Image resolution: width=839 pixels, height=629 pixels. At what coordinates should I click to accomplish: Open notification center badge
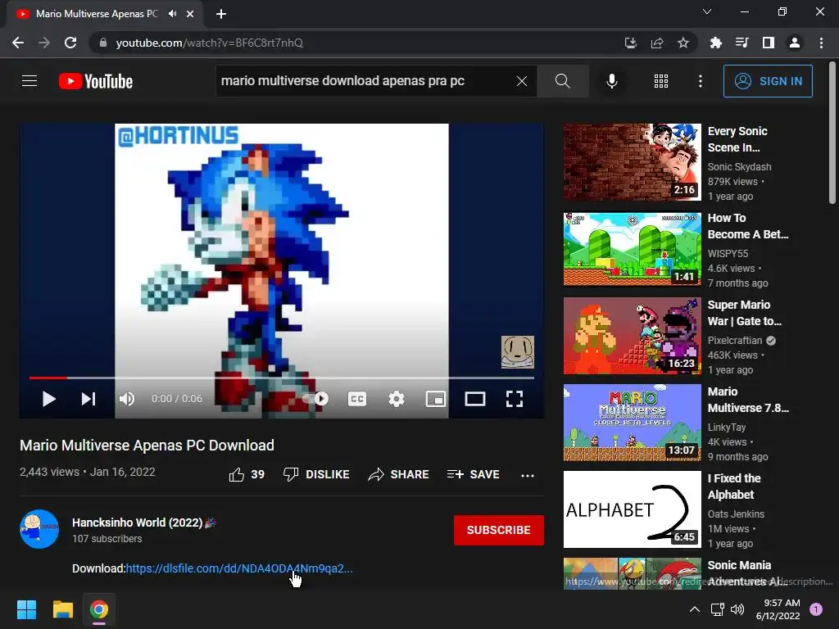[816, 609]
